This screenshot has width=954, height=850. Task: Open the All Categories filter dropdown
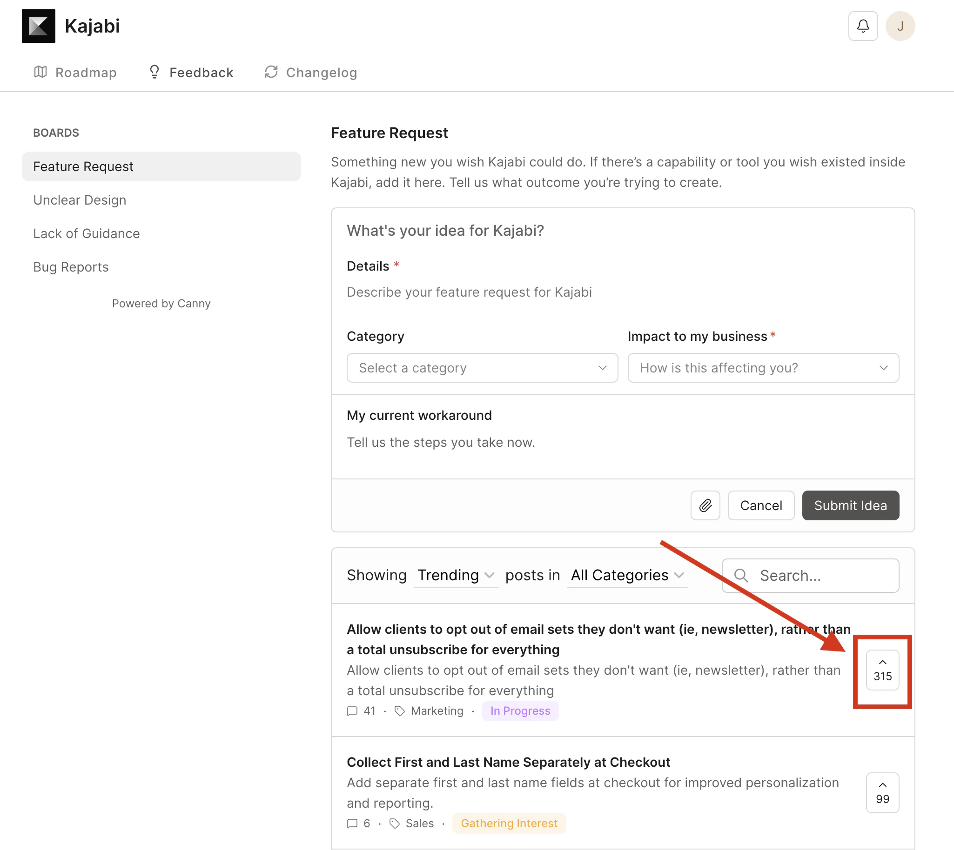627,575
